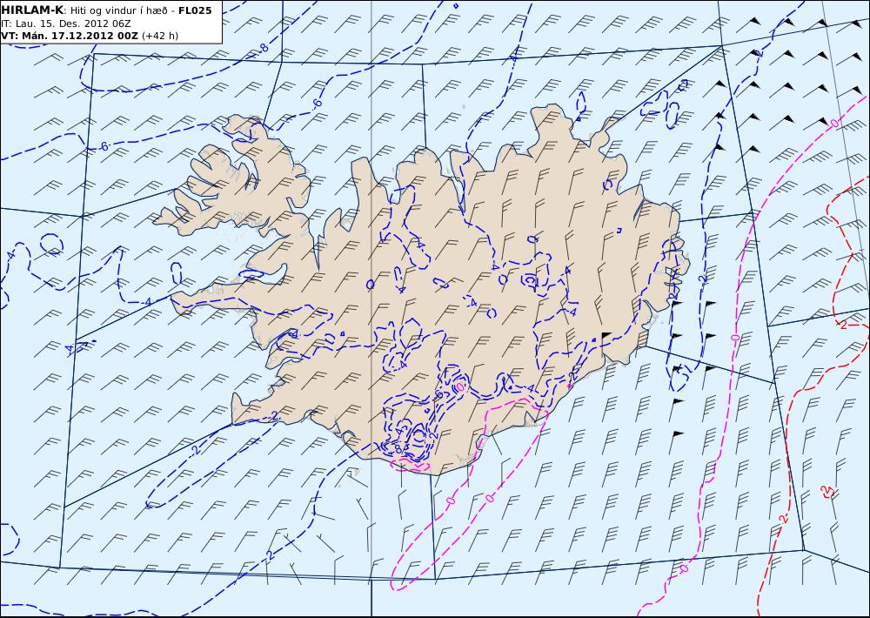The width and height of the screenshot is (870, 618).
Task: Select the "VT: Mán. 17.12.2012 00Z" valid time
Action: pyautogui.click(x=70, y=36)
